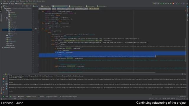Run with coverage icon in toolbar
The width and height of the screenshot is (189, 106).
click(166, 4)
